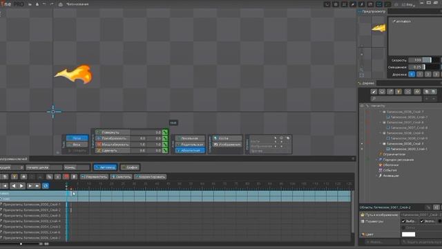442x249 pixels.
Task: Play animation backward
Action: coord(14,186)
